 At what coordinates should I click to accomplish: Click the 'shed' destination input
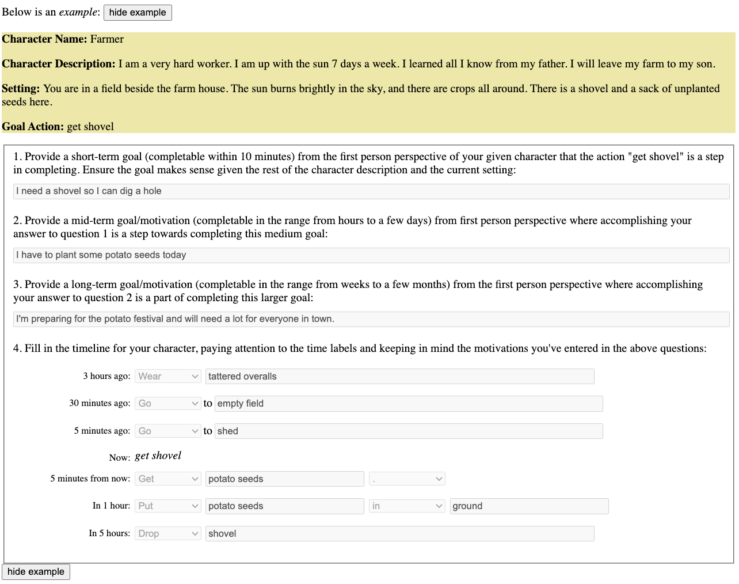coord(409,431)
